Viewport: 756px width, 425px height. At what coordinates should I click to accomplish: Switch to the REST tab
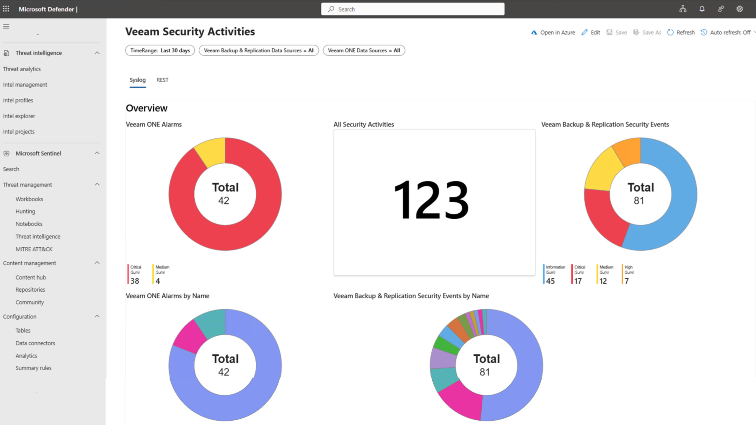tap(162, 80)
